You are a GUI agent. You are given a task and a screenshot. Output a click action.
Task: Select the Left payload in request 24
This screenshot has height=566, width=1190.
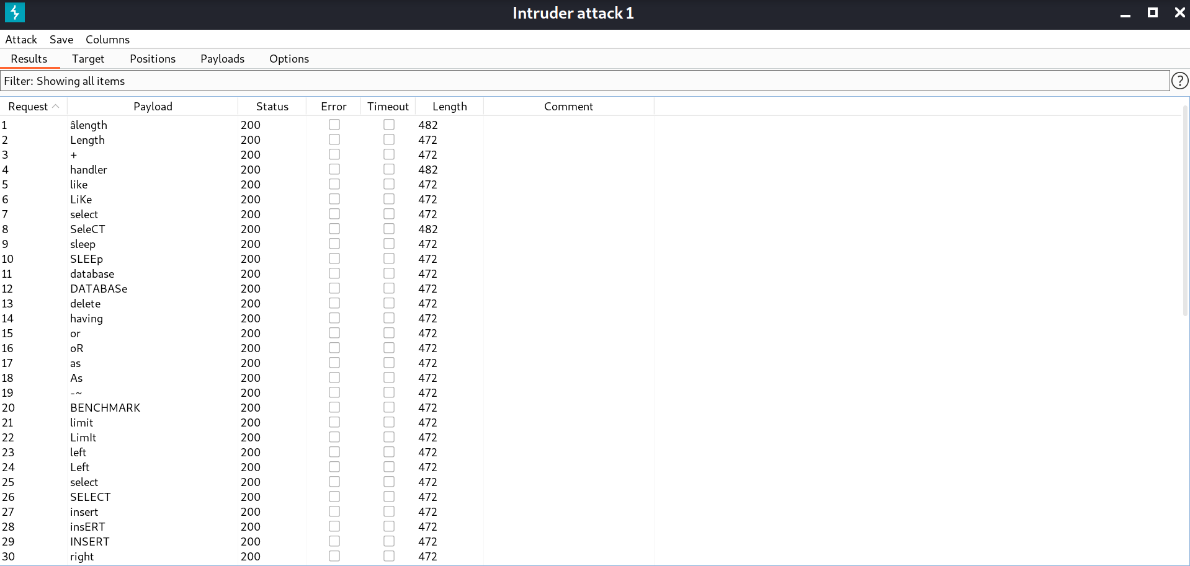(80, 467)
